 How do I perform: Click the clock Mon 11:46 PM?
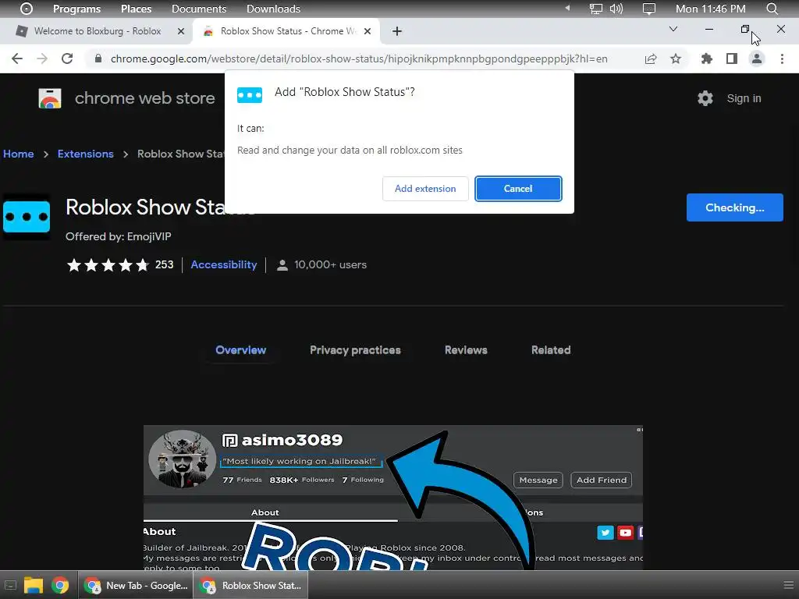coord(710,9)
